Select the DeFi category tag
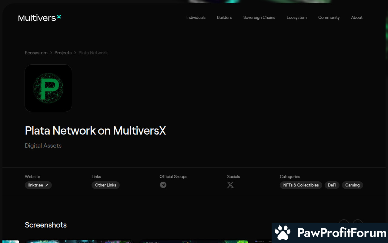Screen dimensions: 388x243 click(x=332, y=185)
